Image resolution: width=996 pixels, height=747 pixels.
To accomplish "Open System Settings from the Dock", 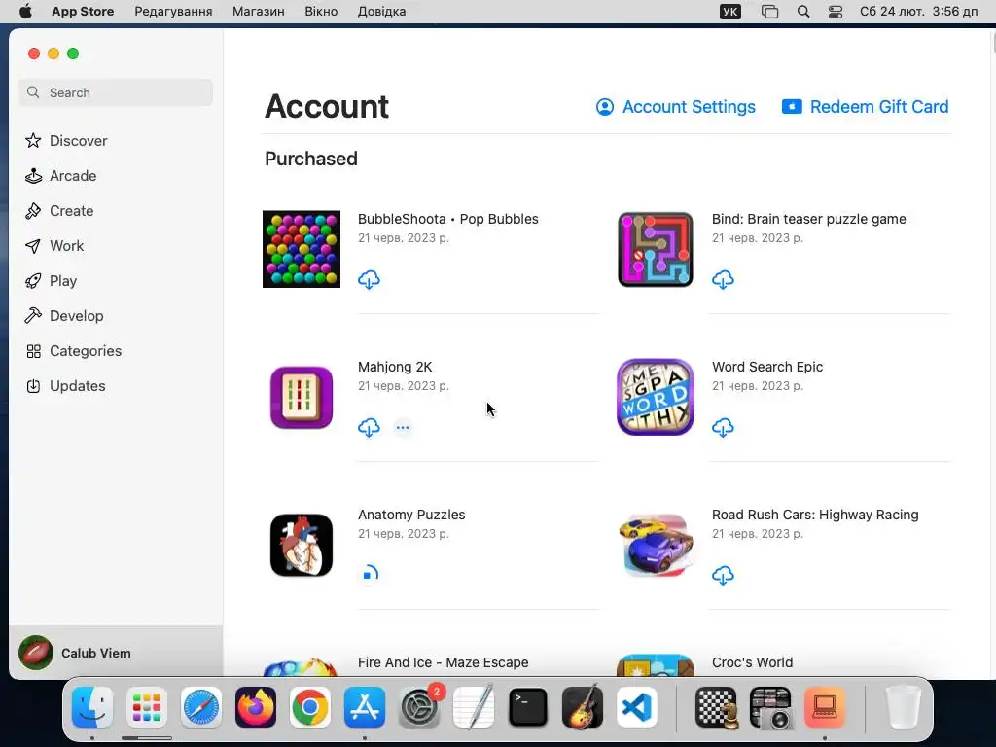I will click(419, 707).
